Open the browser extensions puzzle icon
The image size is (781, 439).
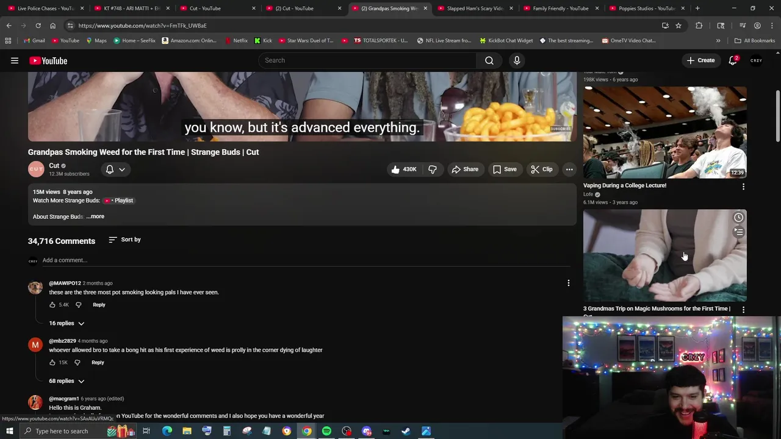click(699, 26)
